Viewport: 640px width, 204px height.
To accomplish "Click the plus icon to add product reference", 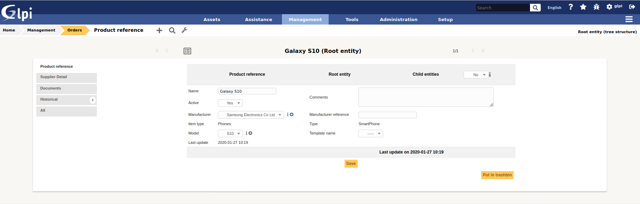I will [159, 30].
